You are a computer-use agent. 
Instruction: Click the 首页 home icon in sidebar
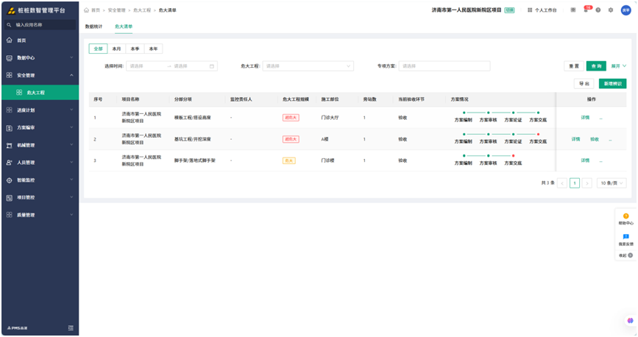point(10,40)
